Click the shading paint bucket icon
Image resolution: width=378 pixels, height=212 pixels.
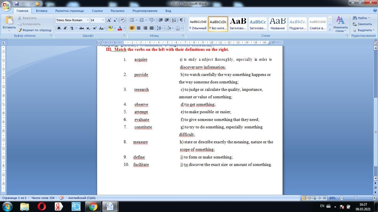pyautogui.click(x=168, y=28)
